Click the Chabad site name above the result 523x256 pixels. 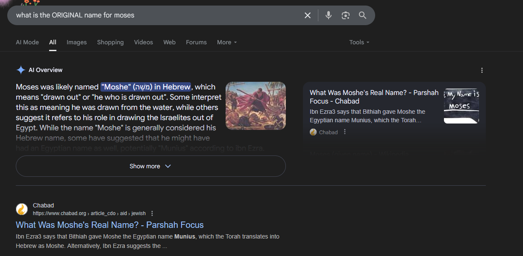pos(43,205)
